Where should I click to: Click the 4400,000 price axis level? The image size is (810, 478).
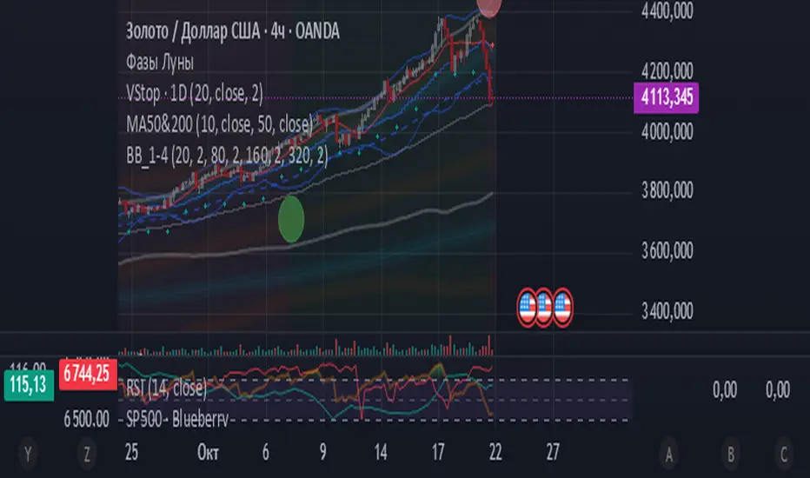coord(667,10)
